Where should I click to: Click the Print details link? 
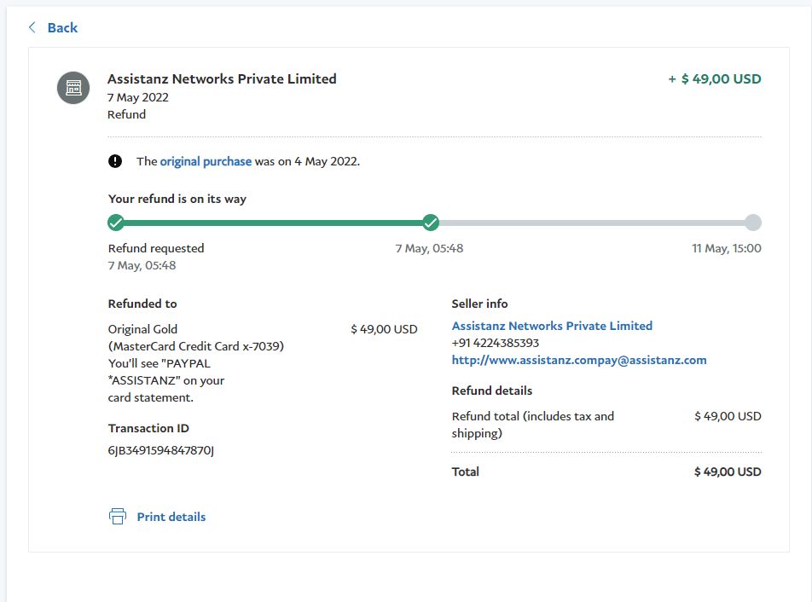pyautogui.click(x=171, y=517)
